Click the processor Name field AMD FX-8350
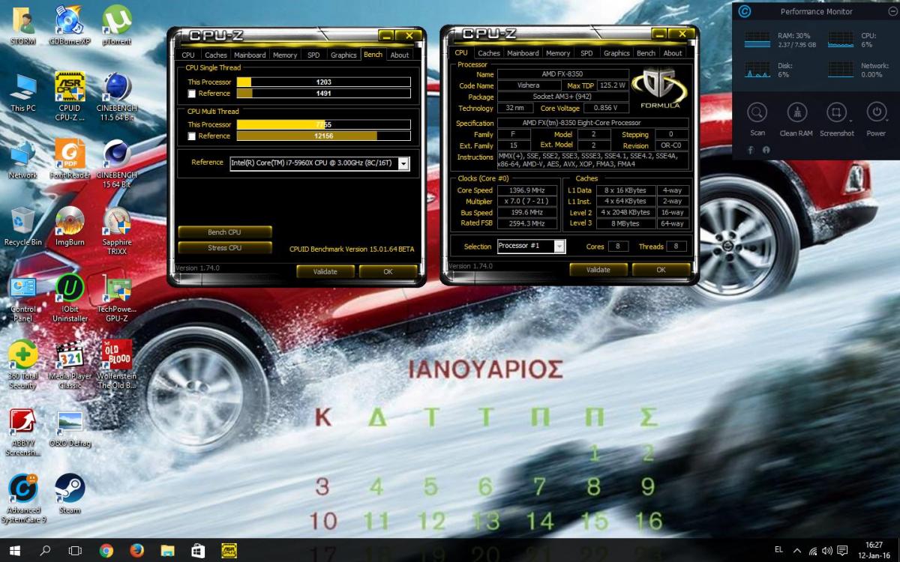 click(x=563, y=74)
